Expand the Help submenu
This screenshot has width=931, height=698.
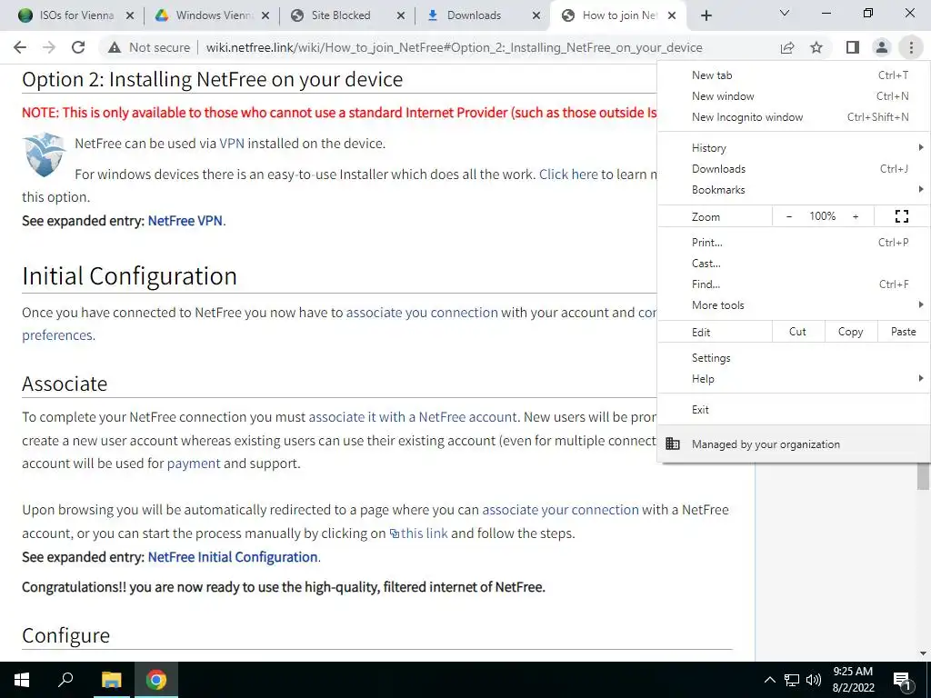(794, 379)
